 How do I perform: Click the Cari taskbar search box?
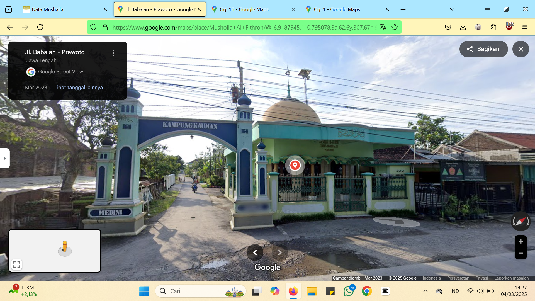201,291
